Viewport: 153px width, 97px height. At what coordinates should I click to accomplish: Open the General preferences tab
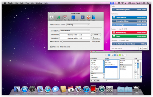coord(51,18)
